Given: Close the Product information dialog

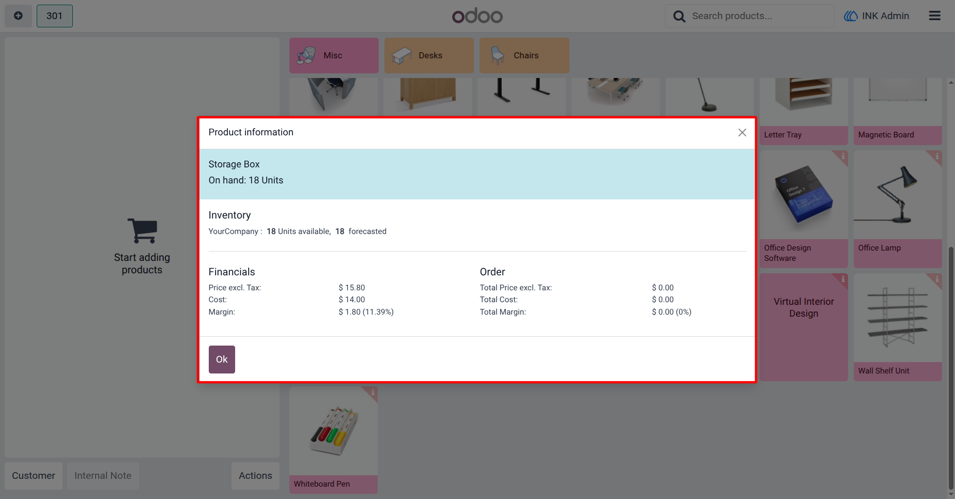Looking at the screenshot, I should click(742, 133).
